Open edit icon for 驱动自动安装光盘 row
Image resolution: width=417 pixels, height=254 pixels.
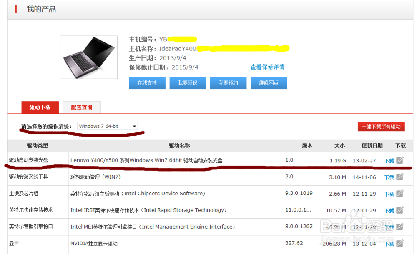click(400, 160)
